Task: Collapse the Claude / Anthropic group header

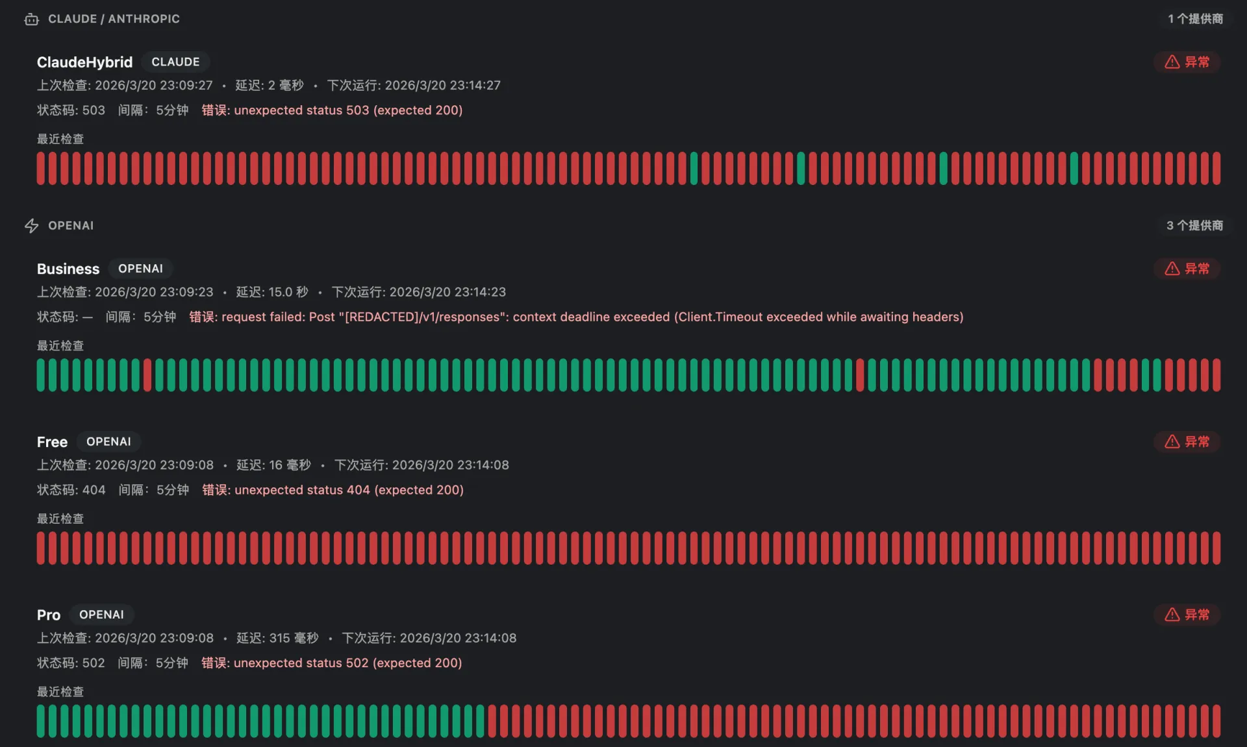Action: [x=114, y=19]
